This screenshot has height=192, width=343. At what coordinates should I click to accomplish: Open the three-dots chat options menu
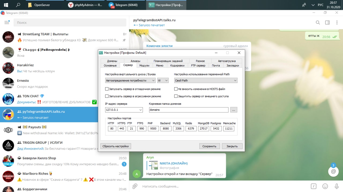(x=337, y=22)
